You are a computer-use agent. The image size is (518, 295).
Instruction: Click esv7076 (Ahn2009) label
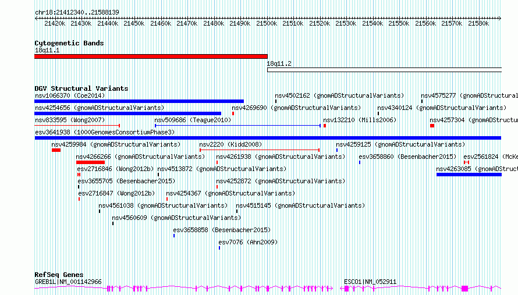pyautogui.click(x=248, y=242)
